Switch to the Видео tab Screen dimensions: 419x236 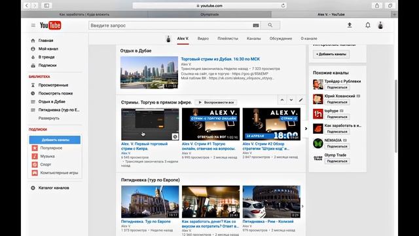coord(203,39)
